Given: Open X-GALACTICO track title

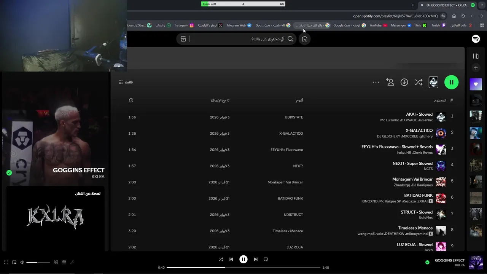Looking at the screenshot, I should pos(419,131).
